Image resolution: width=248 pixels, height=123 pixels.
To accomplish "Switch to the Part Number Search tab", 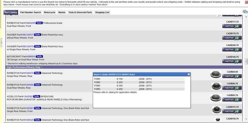I will 30,12.
